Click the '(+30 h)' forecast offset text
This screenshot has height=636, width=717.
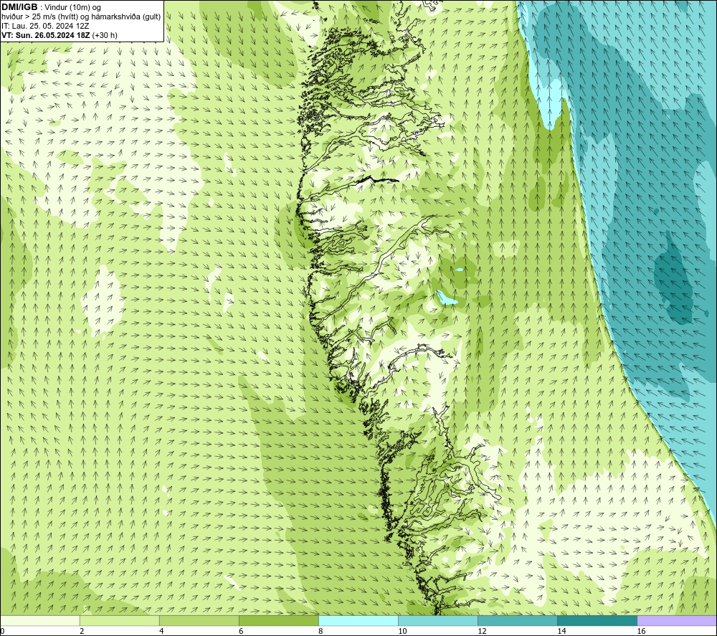(105, 35)
